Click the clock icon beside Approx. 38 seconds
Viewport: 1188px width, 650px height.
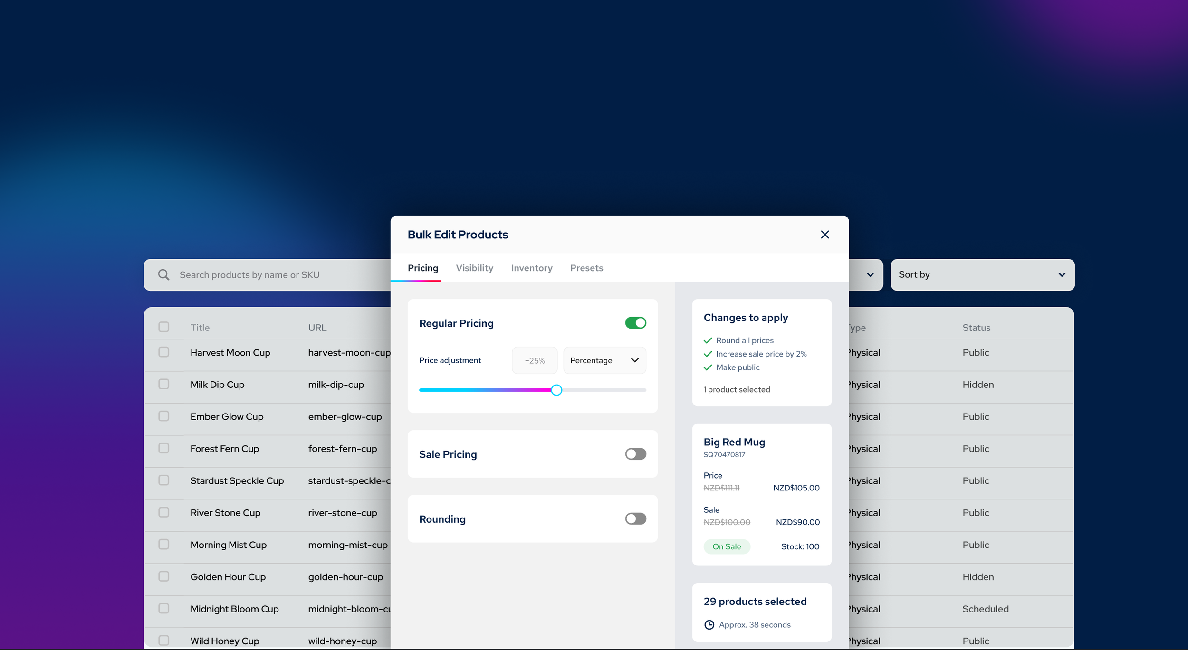(x=709, y=625)
